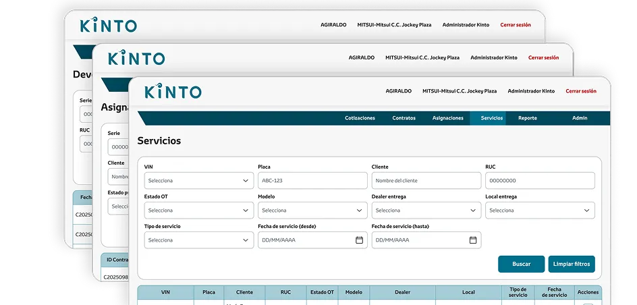Click the VIN column header

[x=165, y=292]
